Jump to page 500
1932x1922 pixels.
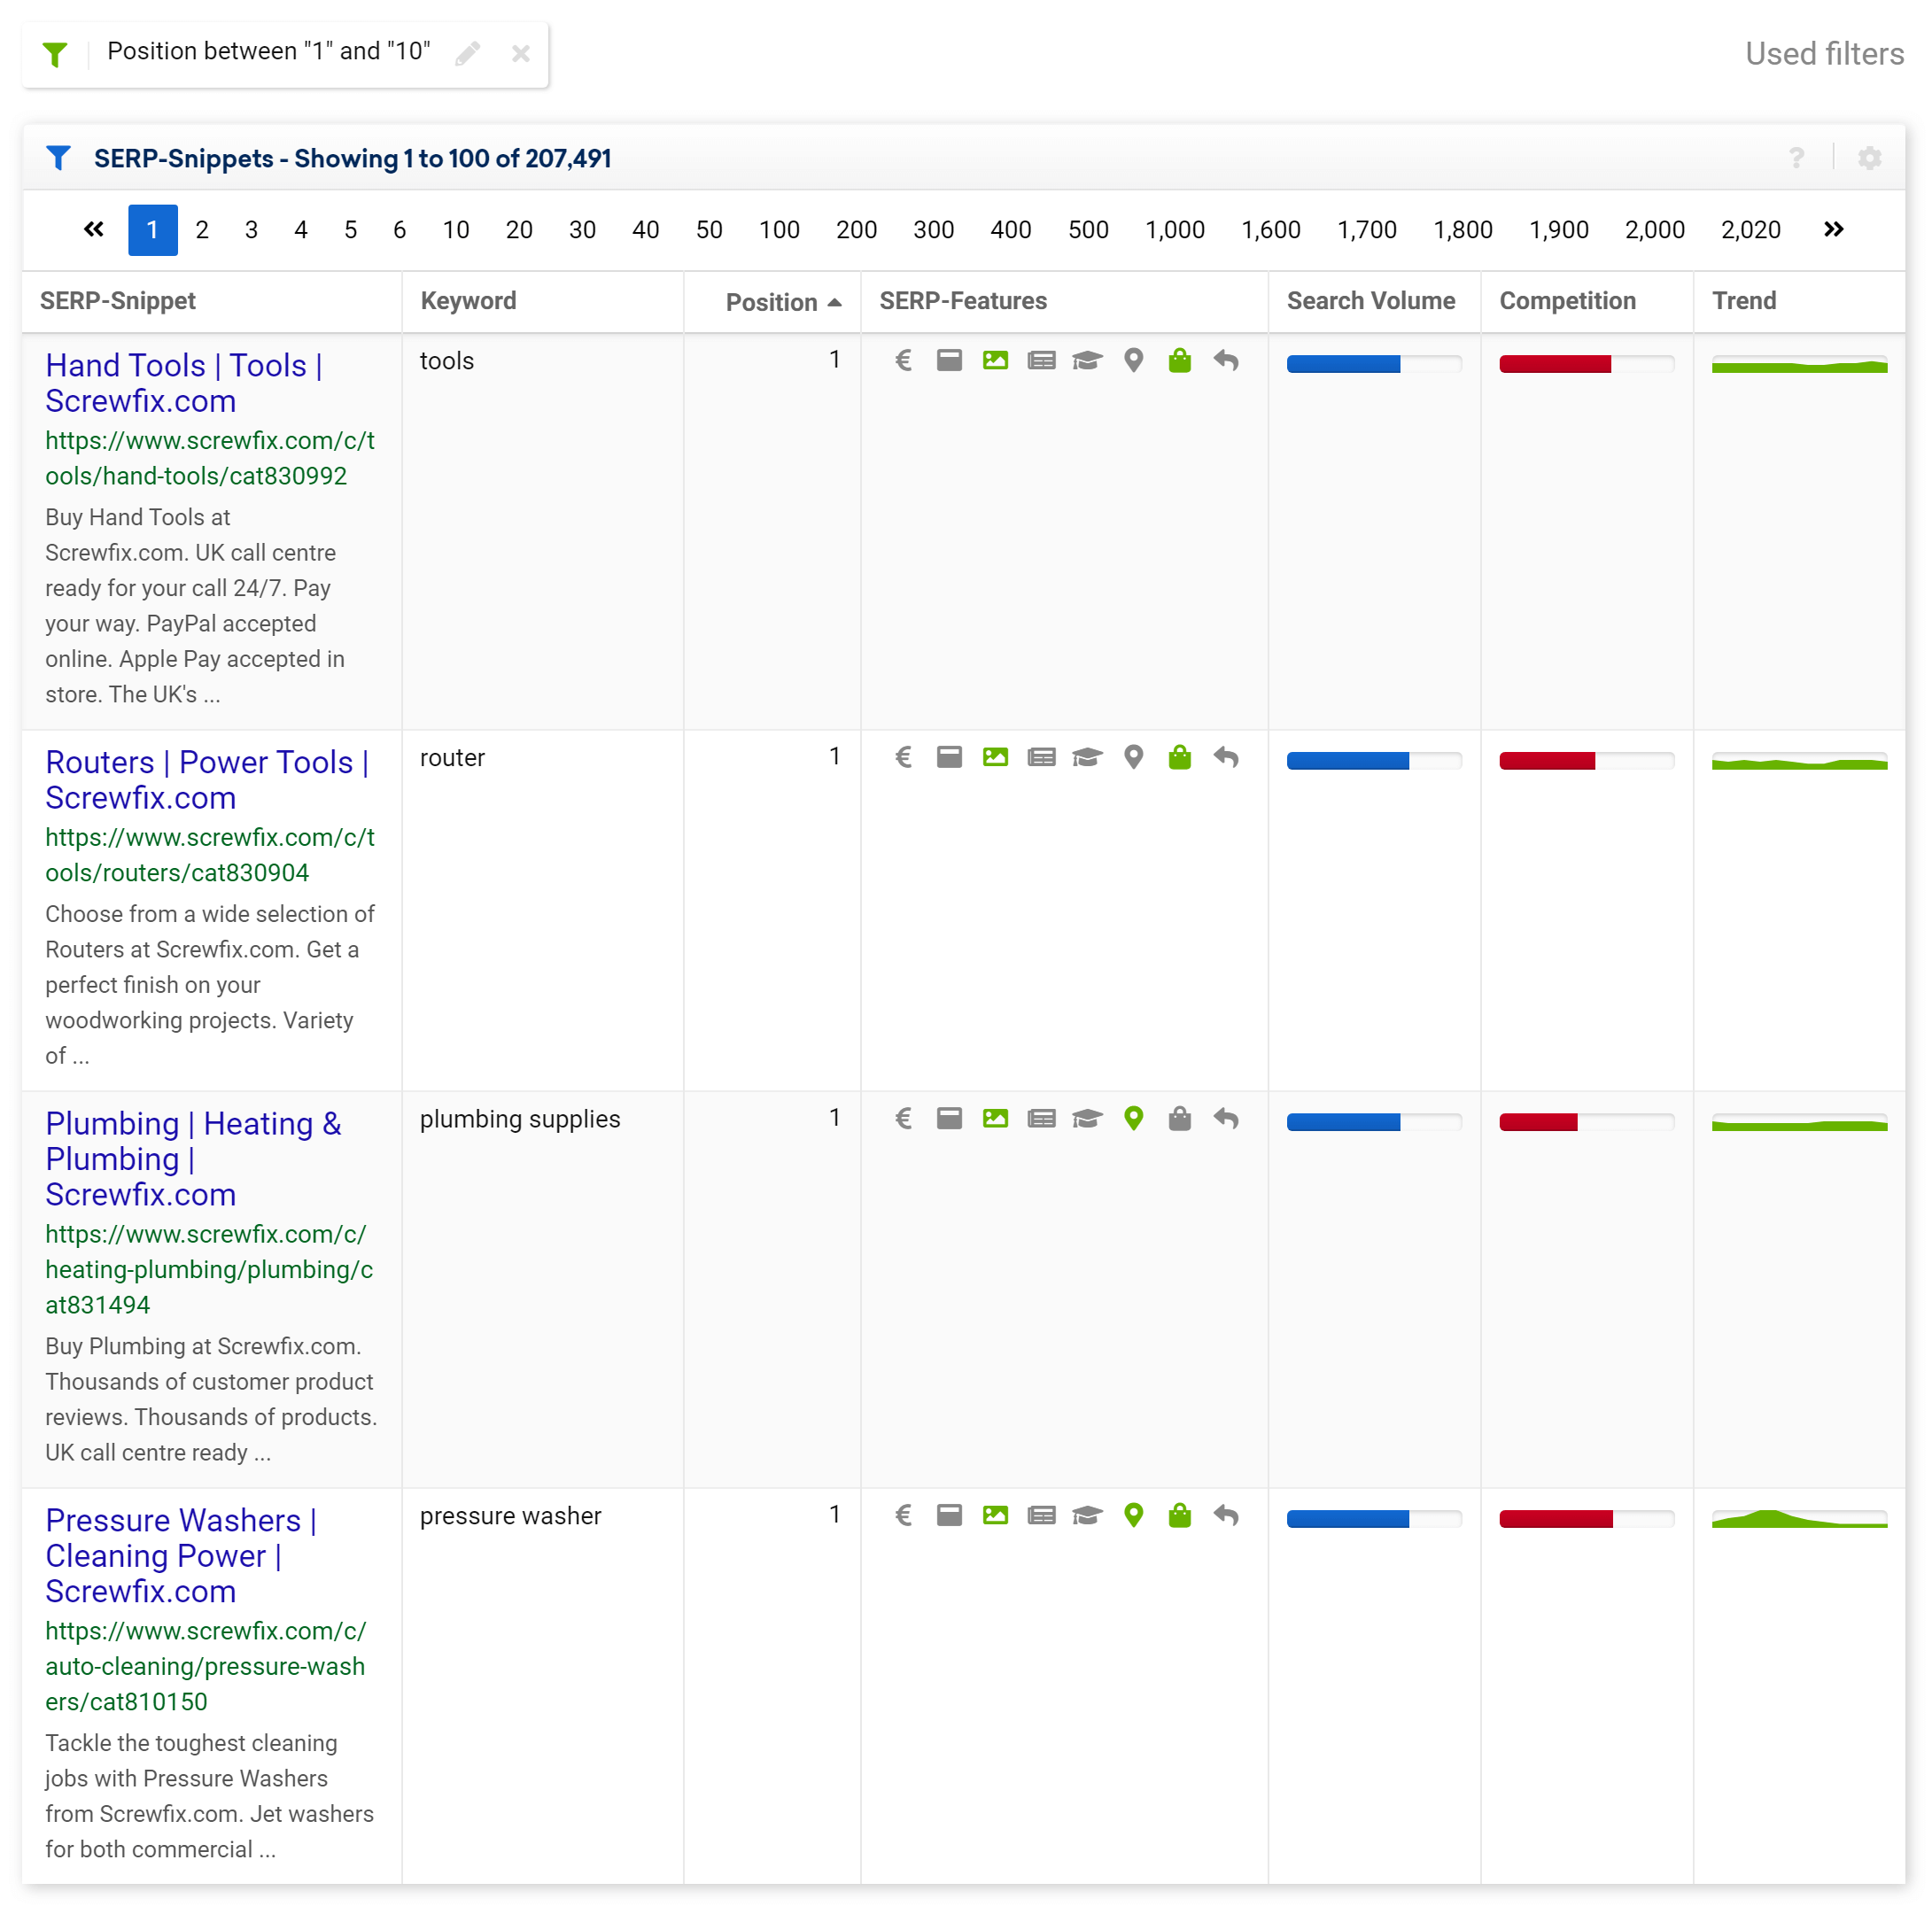coord(1088,230)
